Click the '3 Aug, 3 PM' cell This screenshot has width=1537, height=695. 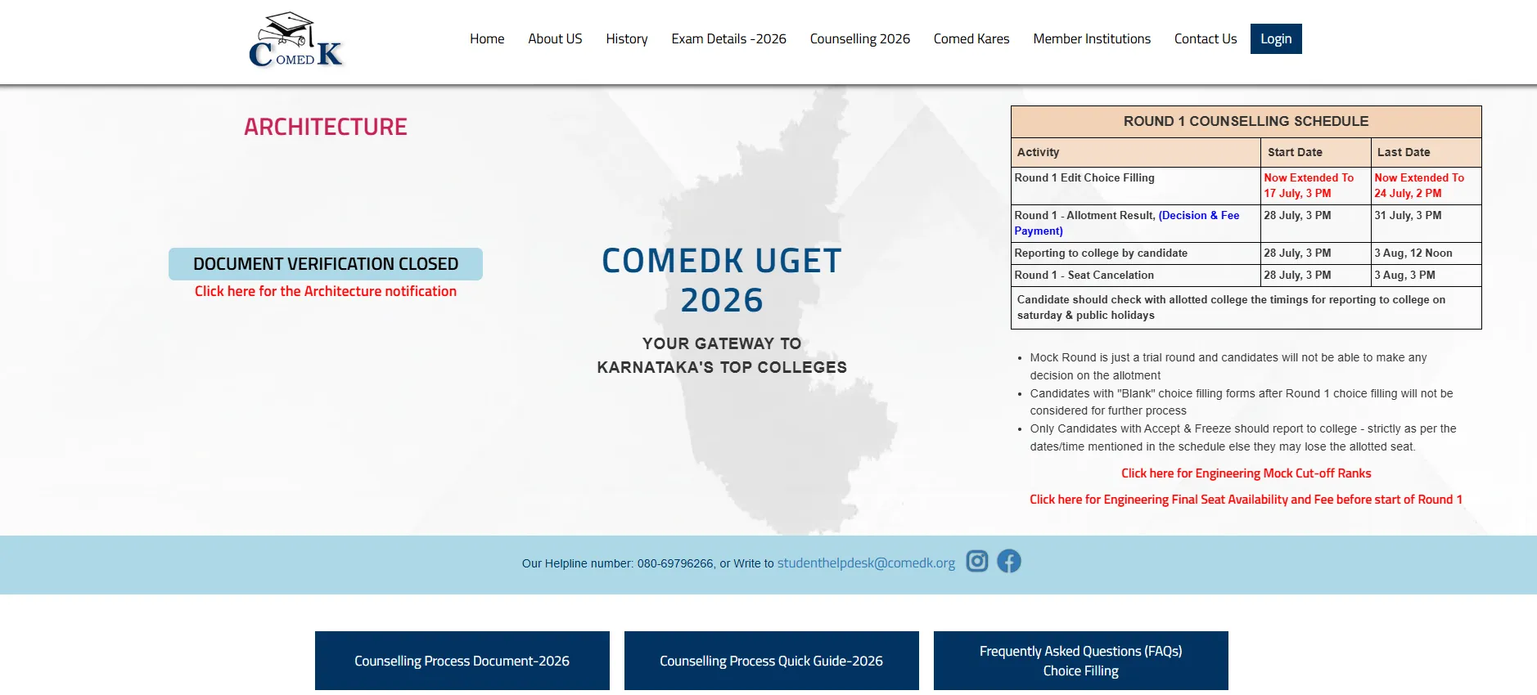tap(1427, 276)
